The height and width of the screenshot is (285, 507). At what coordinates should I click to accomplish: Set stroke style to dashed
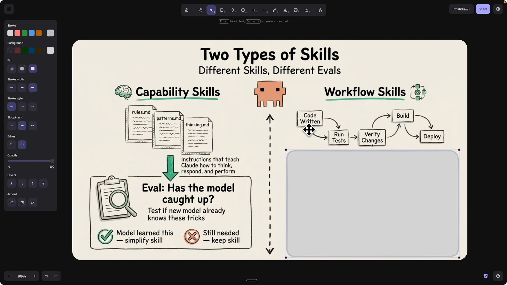22,107
